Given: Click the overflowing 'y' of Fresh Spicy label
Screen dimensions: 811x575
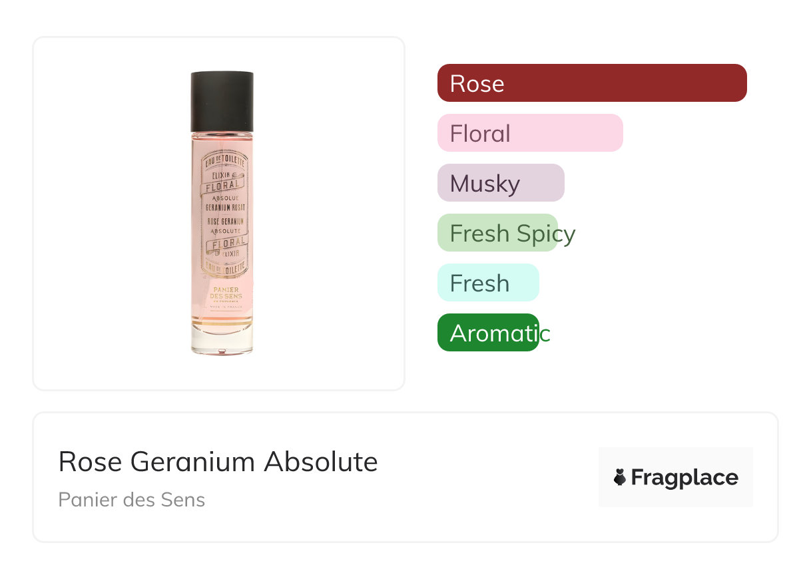Looking at the screenshot, I should [x=568, y=235].
